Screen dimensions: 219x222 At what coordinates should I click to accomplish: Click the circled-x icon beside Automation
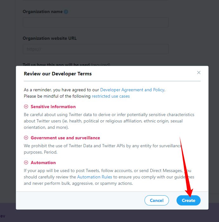point(26,163)
